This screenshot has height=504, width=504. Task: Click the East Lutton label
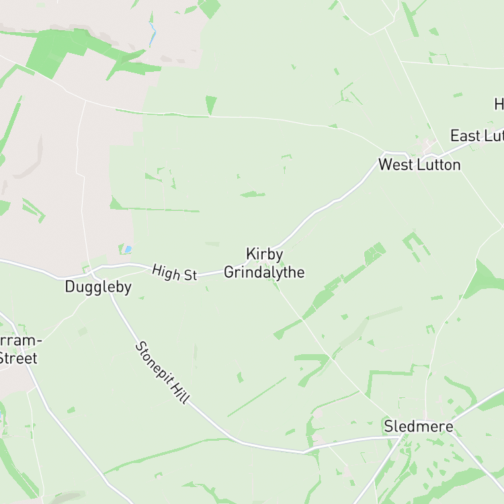[477, 136]
